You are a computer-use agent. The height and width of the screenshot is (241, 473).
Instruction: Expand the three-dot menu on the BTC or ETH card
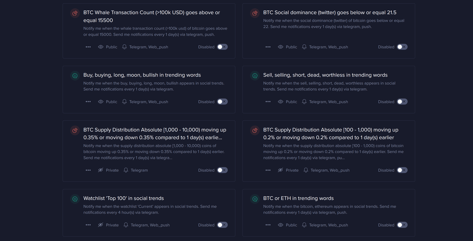click(268, 225)
